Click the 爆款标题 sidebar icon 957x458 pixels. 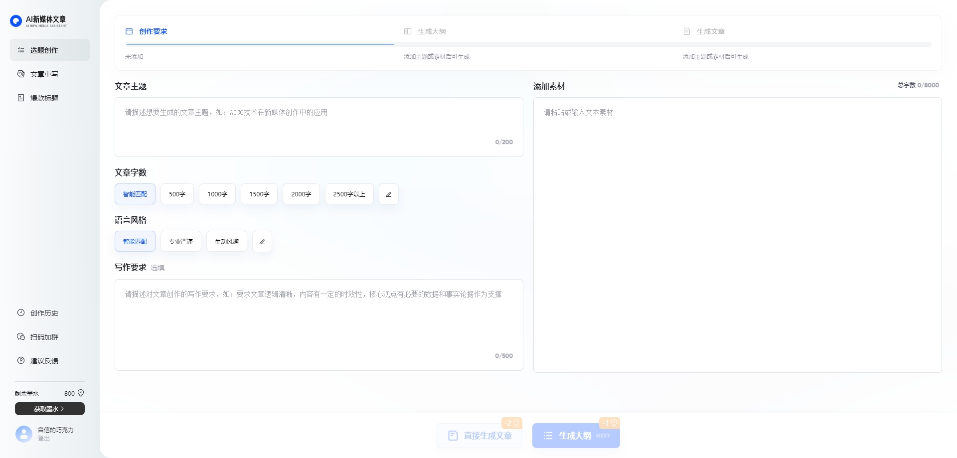pyautogui.click(x=20, y=98)
